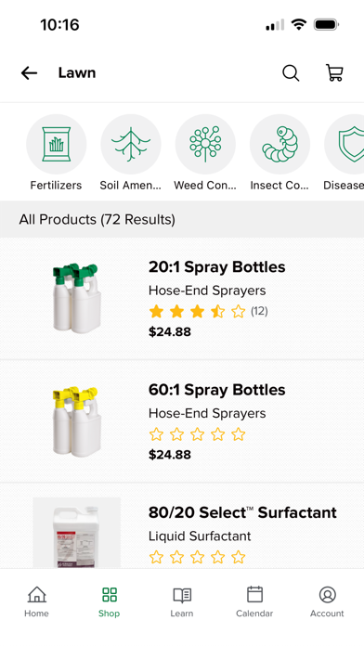Open 20:1 Spray Bottles product title
The width and height of the screenshot is (364, 646).
[217, 267]
